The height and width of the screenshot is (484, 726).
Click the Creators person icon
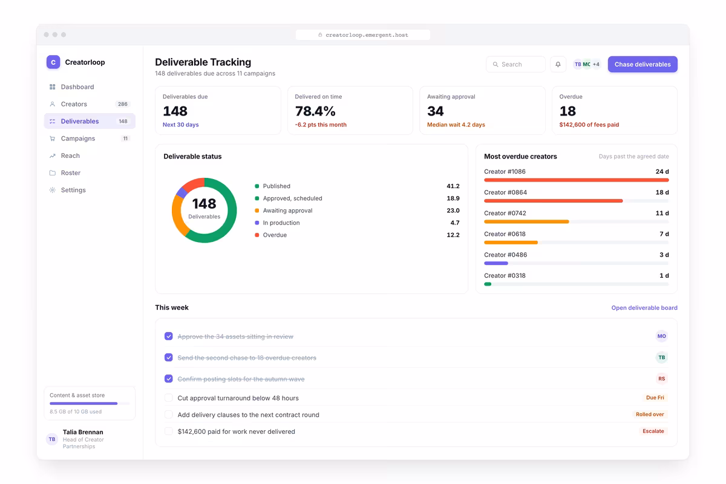[53, 104]
